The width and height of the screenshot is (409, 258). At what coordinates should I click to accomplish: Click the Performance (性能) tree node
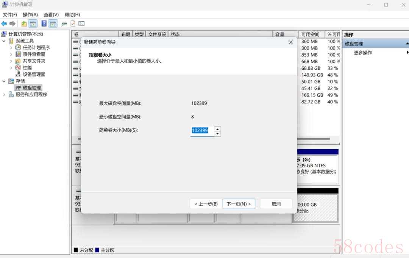pos(27,67)
